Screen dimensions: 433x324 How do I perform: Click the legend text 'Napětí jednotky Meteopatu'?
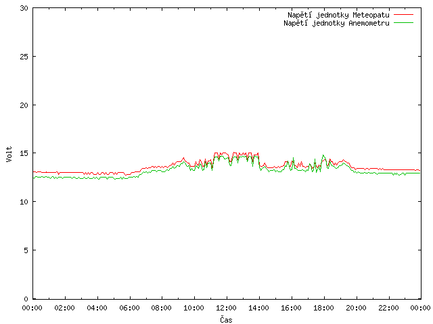click(x=338, y=15)
